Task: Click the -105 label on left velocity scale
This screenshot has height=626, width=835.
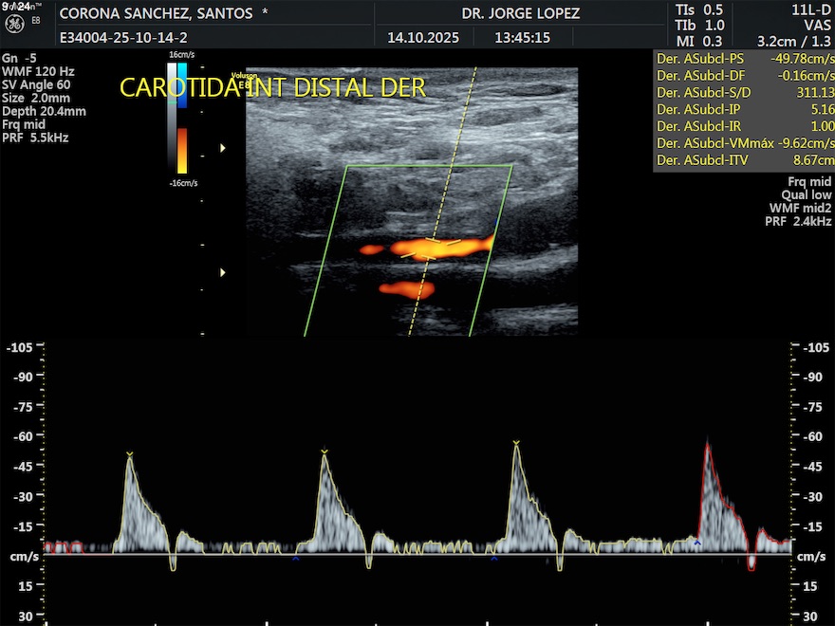Action: [21, 348]
